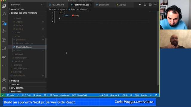Image resolution: width=191 pixels, height=107 pixels.
Task: Expand the Open Editors section
Action: (27, 9)
